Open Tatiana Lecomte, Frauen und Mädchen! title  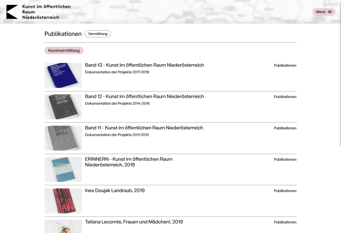[x=134, y=222]
